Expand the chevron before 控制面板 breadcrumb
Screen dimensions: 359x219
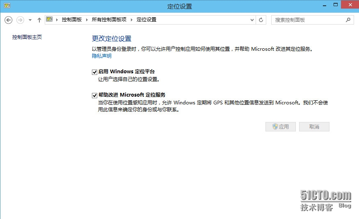57,20
